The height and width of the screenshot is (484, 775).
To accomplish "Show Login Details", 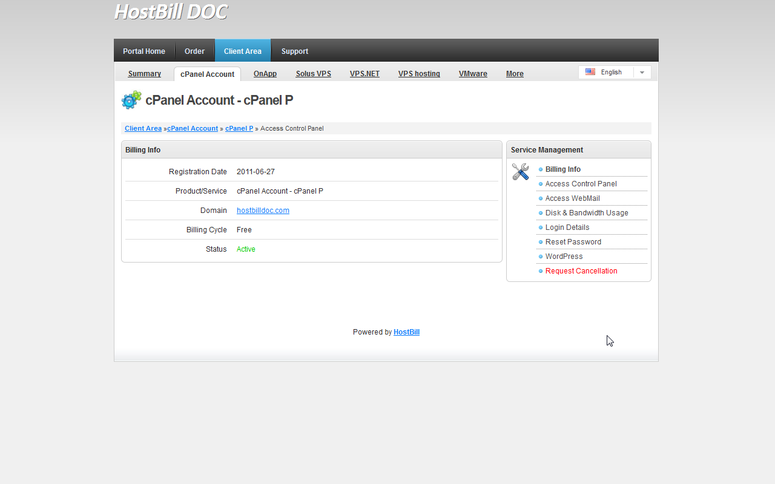I will 567,227.
